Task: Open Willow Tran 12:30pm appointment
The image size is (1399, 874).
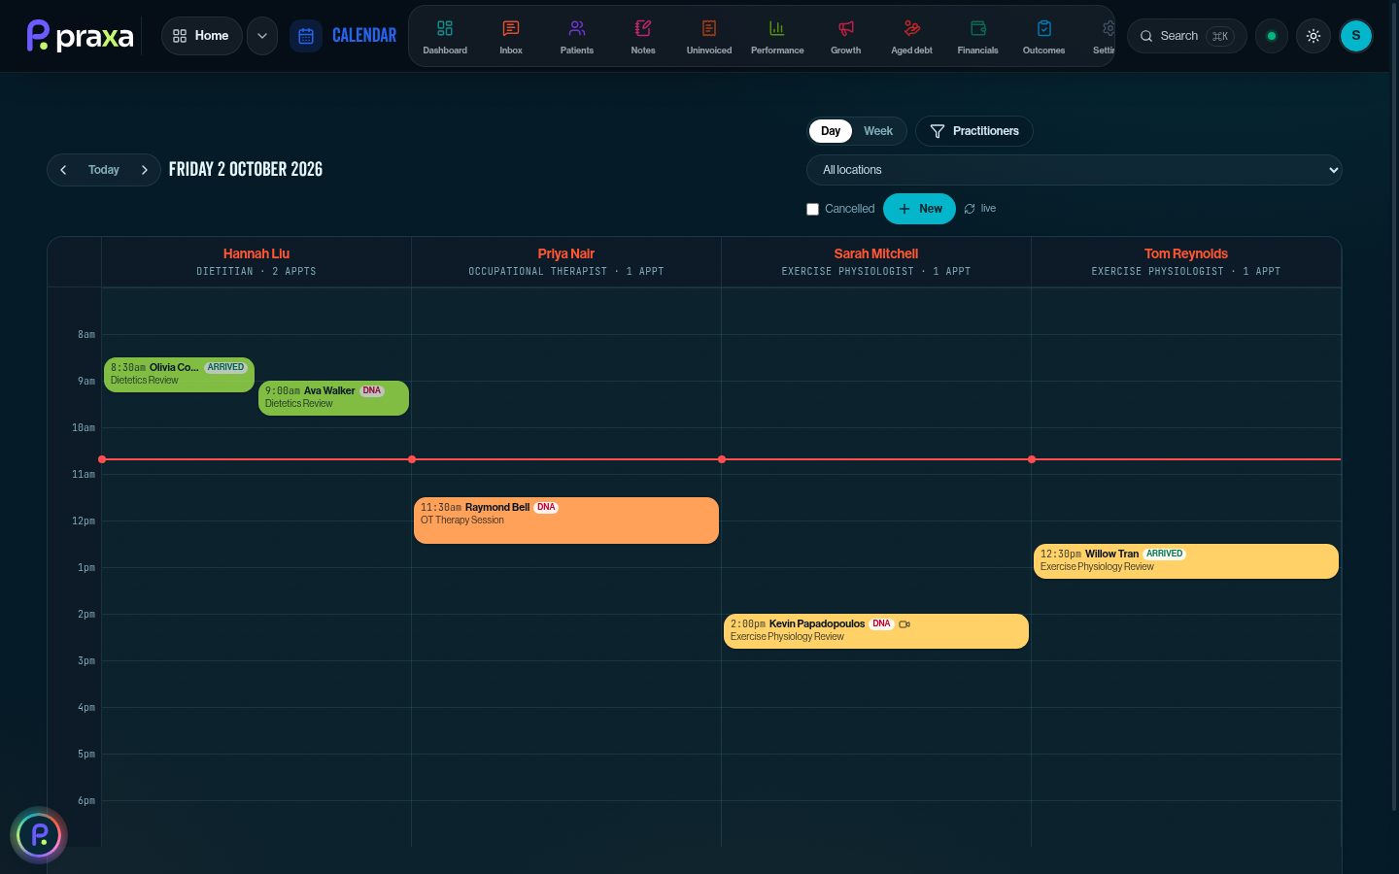Action: pyautogui.click(x=1186, y=561)
